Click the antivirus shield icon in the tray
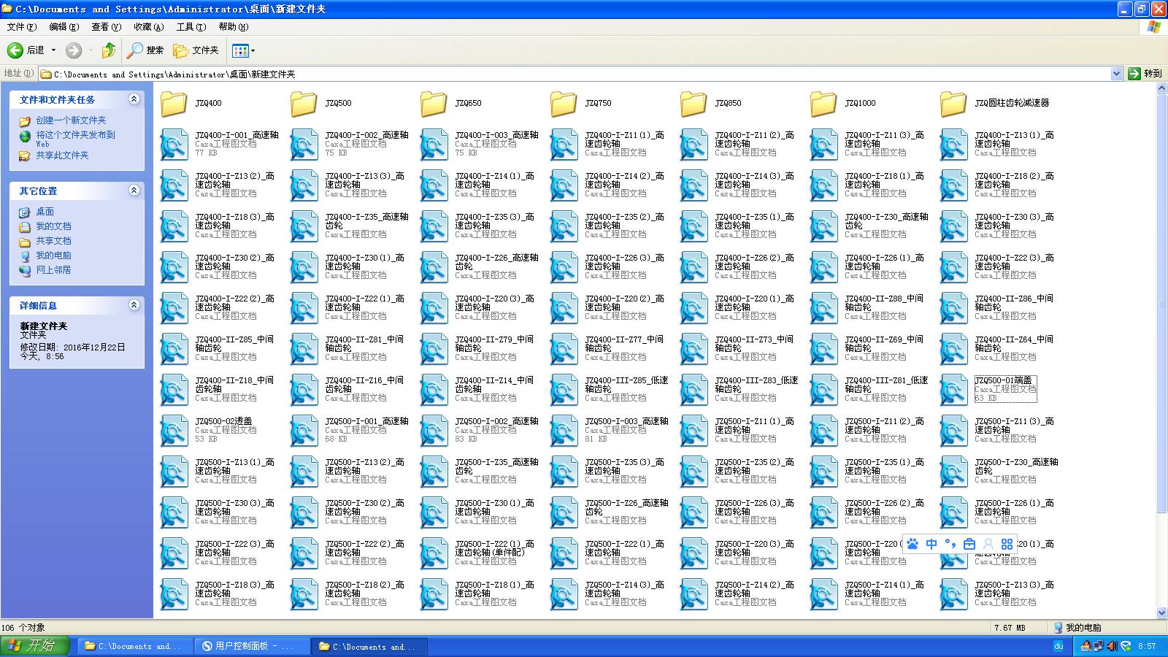 click(x=1126, y=646)
